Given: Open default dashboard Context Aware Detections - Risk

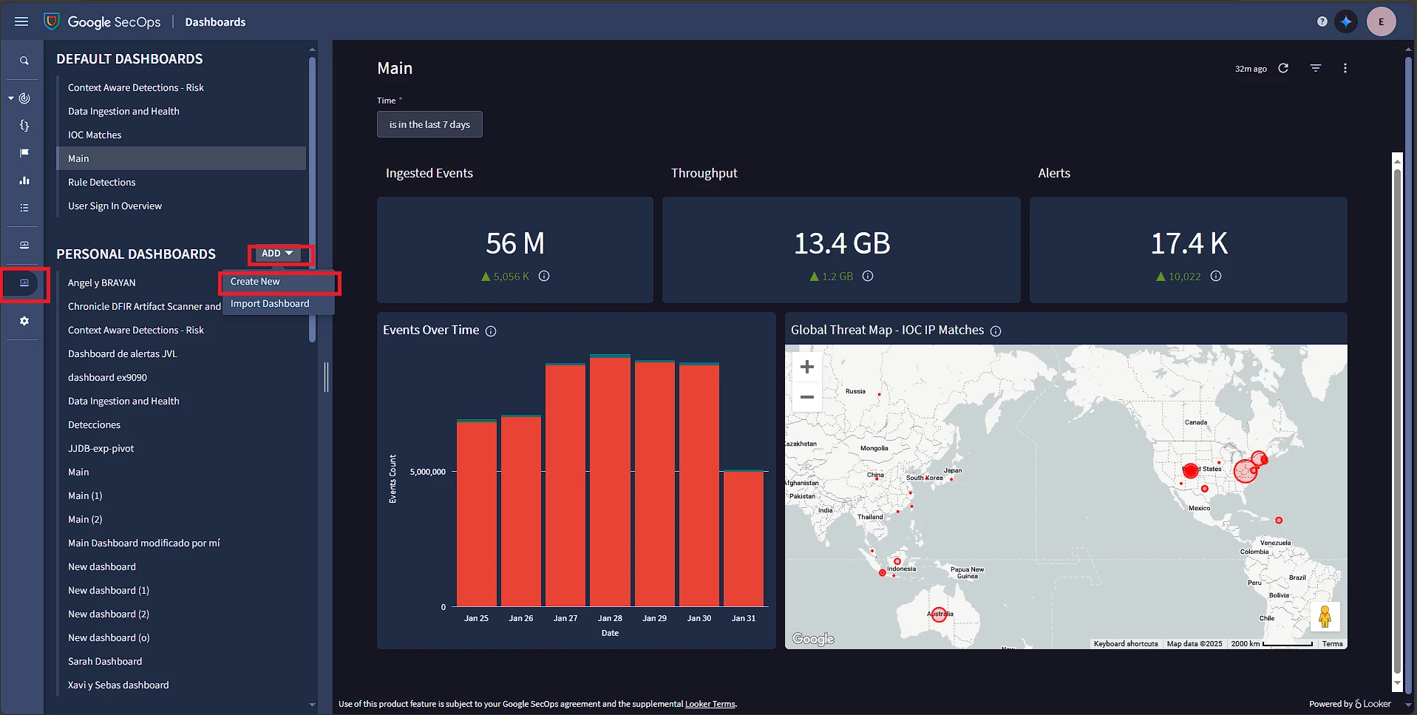Looking at the screenshot, I should (x=136, y=87).
